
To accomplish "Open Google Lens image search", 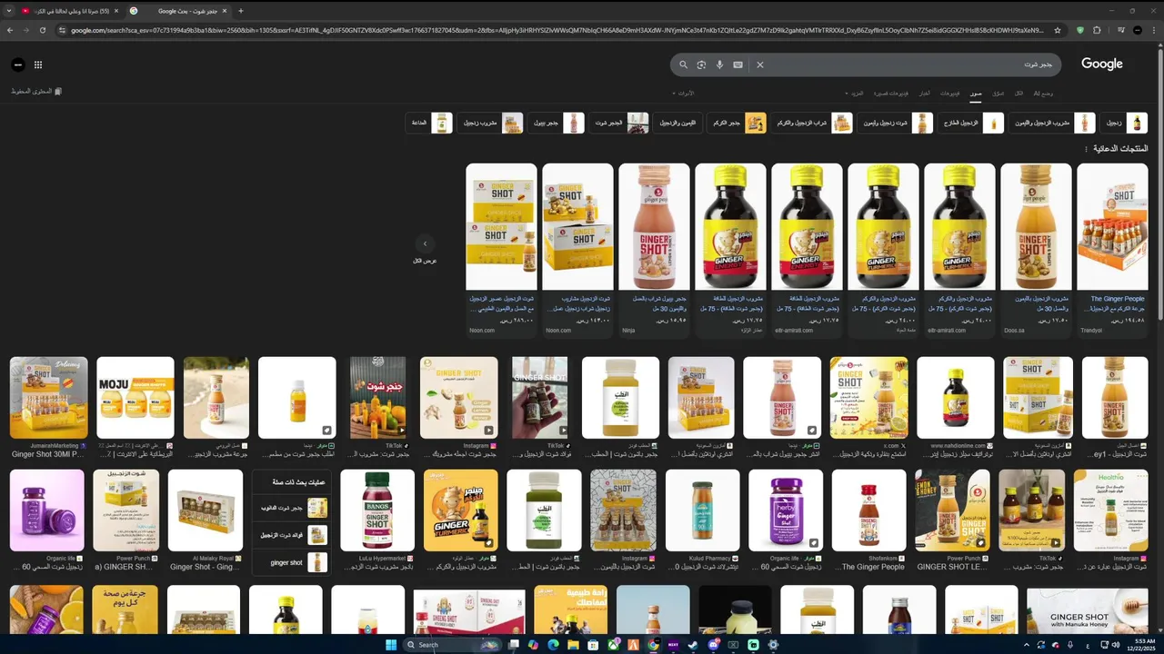I will (701, 64).
